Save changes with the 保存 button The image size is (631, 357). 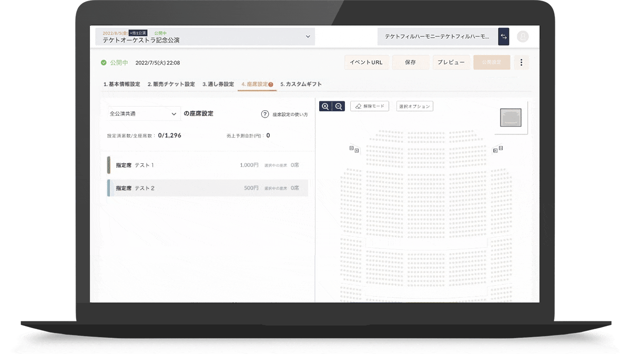coord(411,62)
